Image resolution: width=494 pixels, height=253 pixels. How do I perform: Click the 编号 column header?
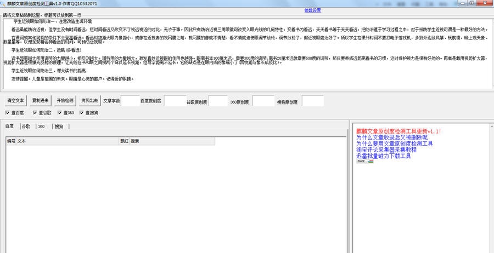pyautogui.click(x=11, y=141)
